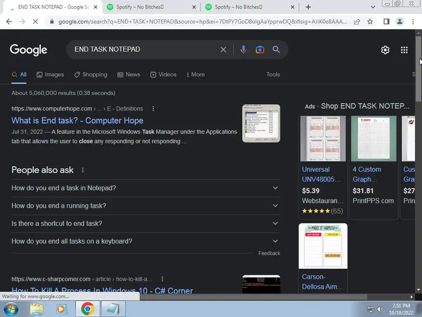
Task: Open the More search filters menu
Action: pyautogui.click(x=196, y=74)
